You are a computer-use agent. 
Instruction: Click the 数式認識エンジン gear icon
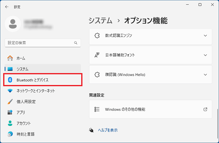pos(97,35)
